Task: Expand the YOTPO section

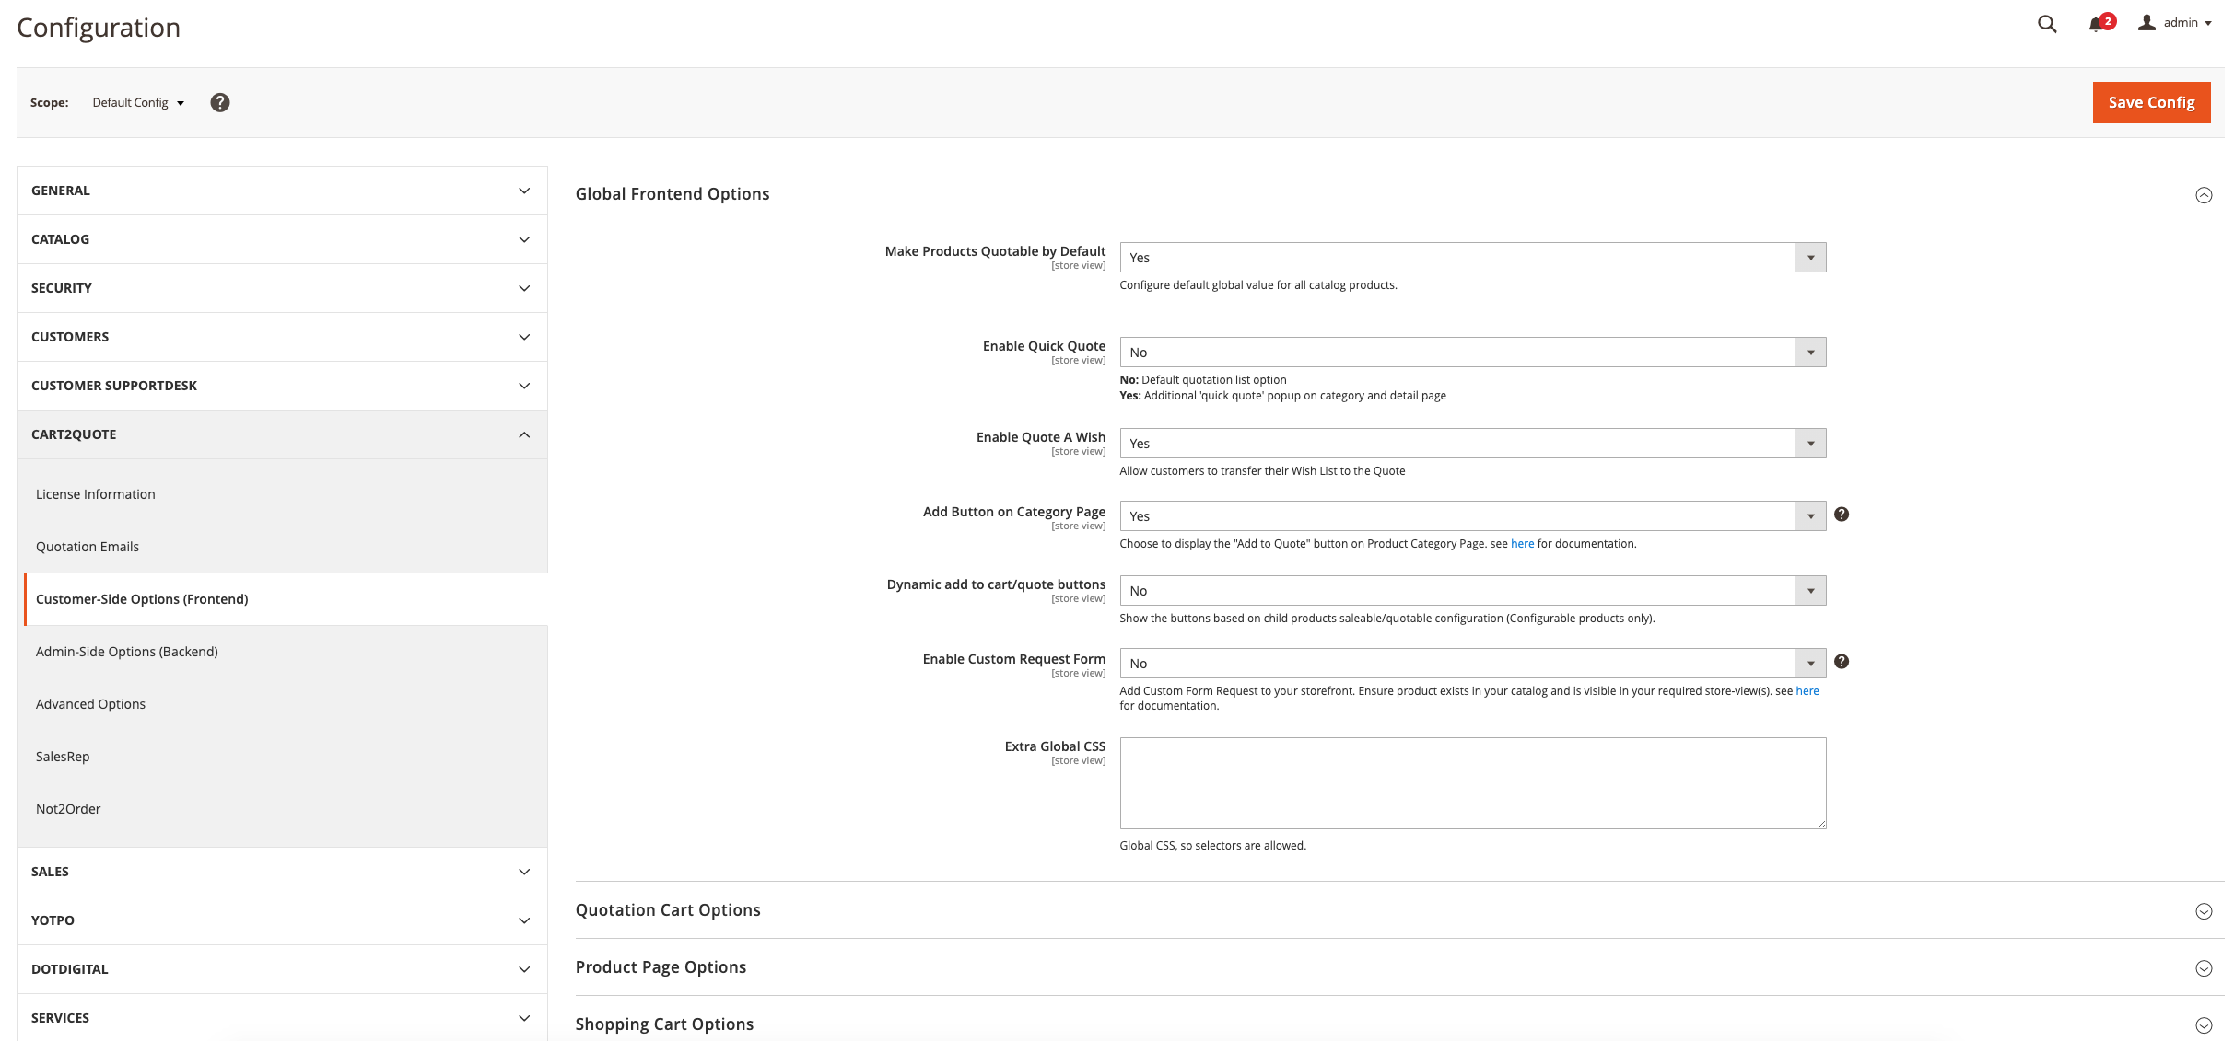Action: [x=281, y=920]
